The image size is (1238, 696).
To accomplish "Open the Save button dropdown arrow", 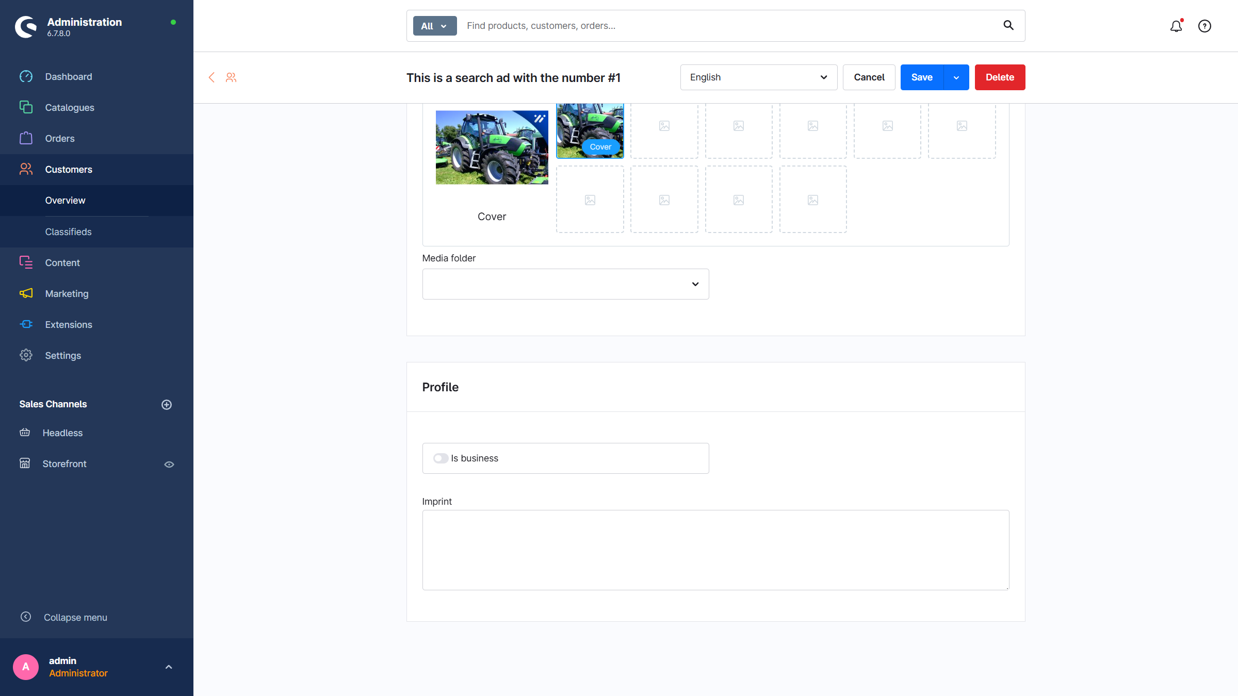I will (x=956, y=77).
